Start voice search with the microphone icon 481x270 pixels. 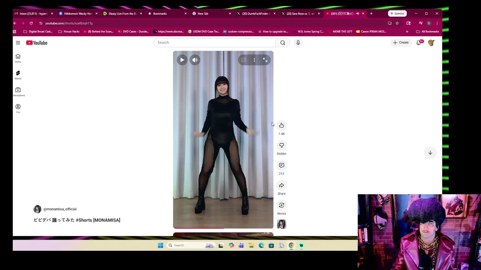click(x=298, y=43)
